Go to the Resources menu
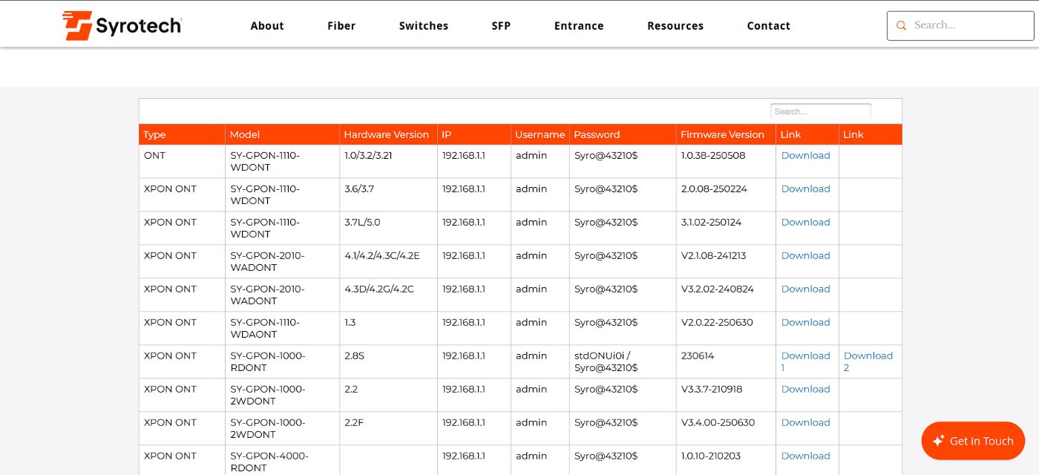1039x475 pixels. coord(675,26)
